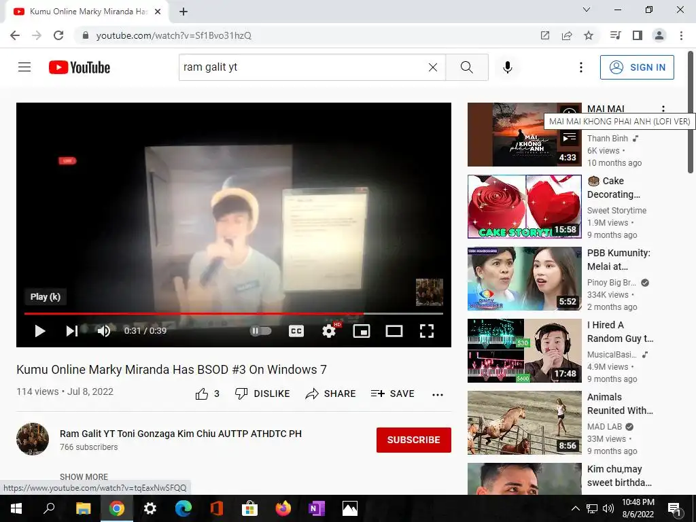696x522 pixels.
Task: Toggle the autoplay switch in player
Action: point(260,331)
